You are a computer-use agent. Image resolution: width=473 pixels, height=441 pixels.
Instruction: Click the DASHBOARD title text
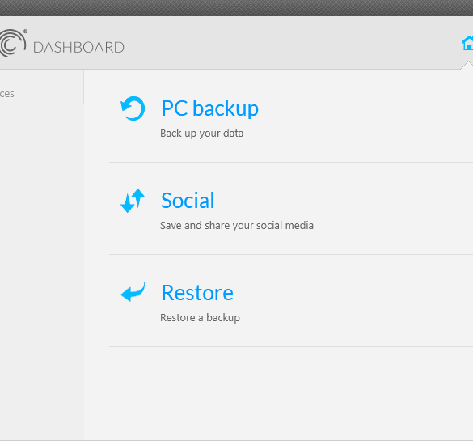tap(78, 48)
